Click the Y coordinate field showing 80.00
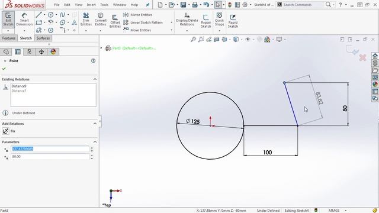Viewport: 379px width, 213px height. pos(50,156)
